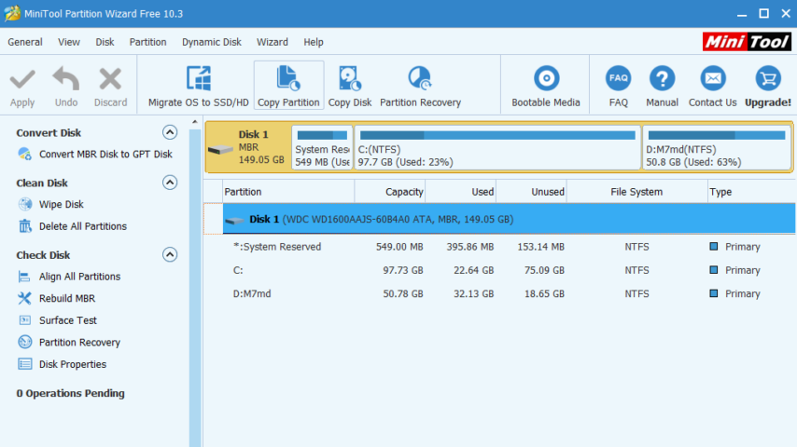797x447 pixels.
Task: Click the Upgrade! cart icon
Action: 767,78
